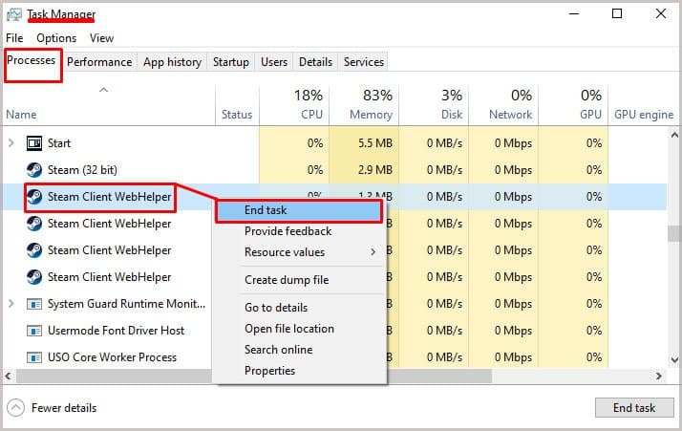Switch to the App history tab
This screenshot has height=431, width=682.
(x=173, y=62)
